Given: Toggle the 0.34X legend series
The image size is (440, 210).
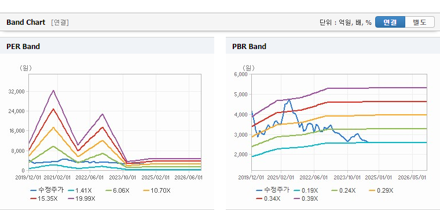Looking at the screenshot, I should (268, 198).
